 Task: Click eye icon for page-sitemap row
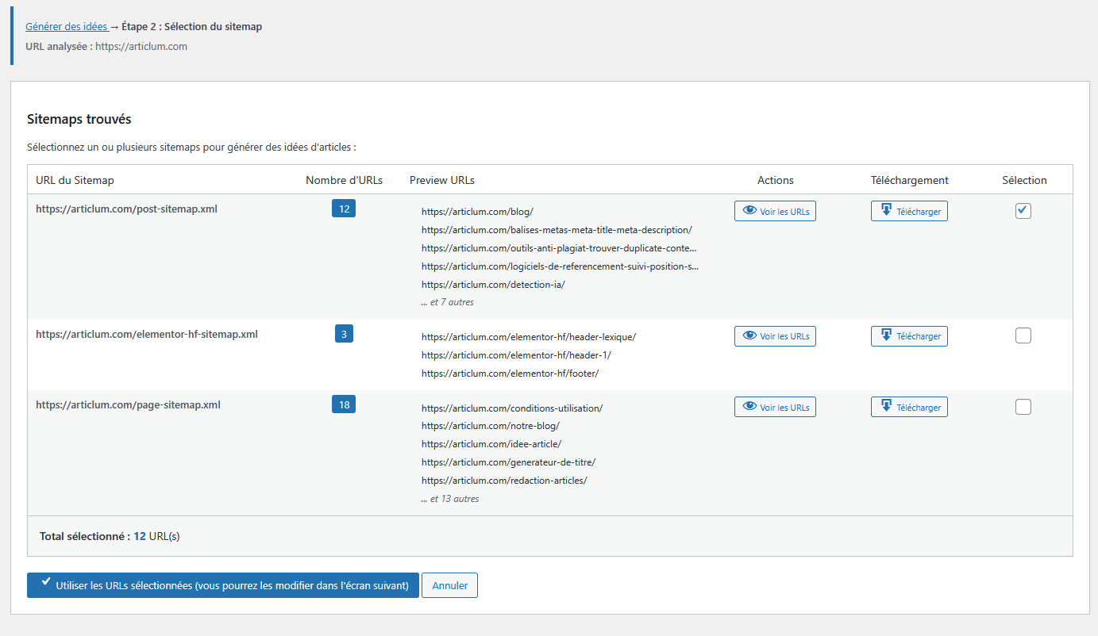tap(749, 407)
